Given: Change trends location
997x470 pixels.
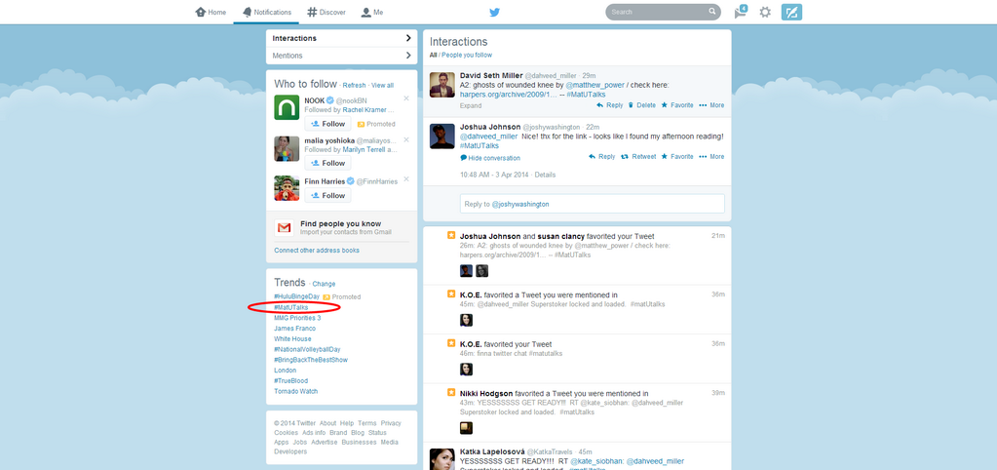Looking at the screenshot, I should click(324, 285).
